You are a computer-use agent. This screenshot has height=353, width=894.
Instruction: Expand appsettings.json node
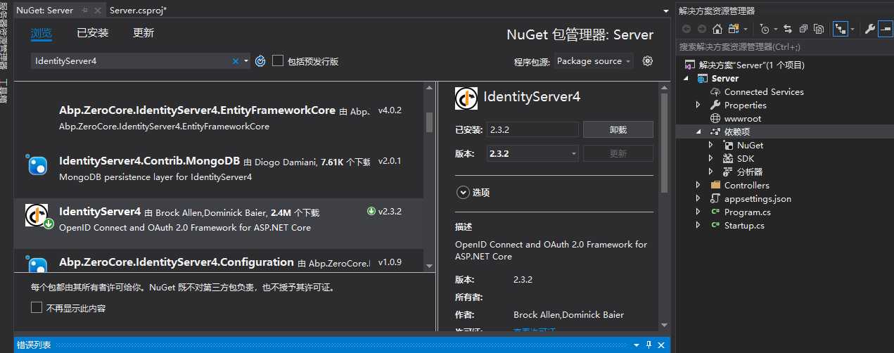(x=698, y=198)
